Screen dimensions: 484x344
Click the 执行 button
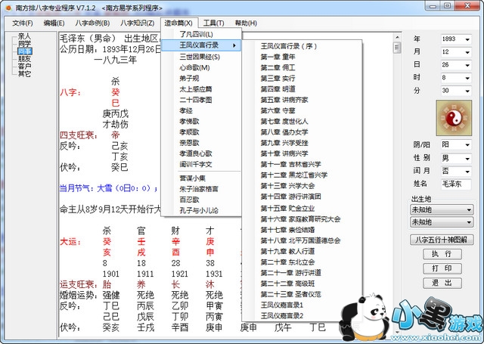click(442, 254)
